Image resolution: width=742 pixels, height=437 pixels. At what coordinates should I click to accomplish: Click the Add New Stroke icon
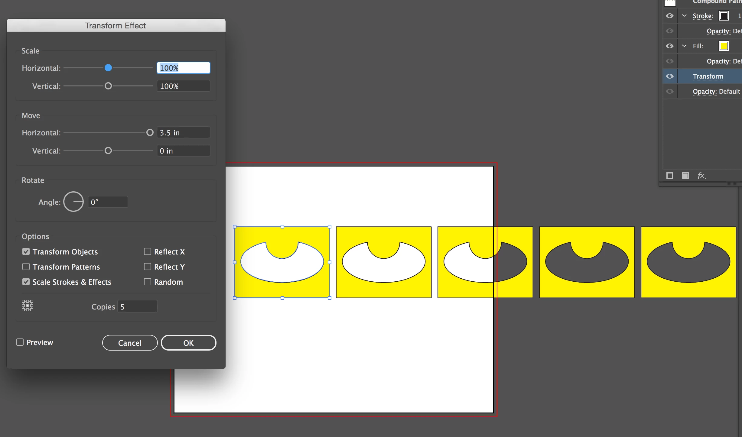coord(669,176)
